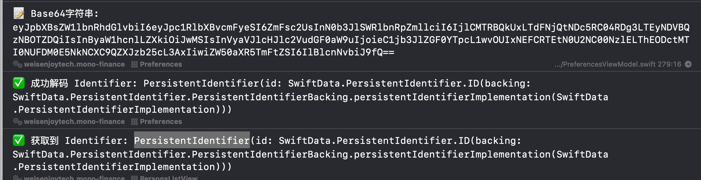Viewport: 701px width, 180px height.
Task: Click the category grid icon under 成功解码 log
Action: [134, 121]
